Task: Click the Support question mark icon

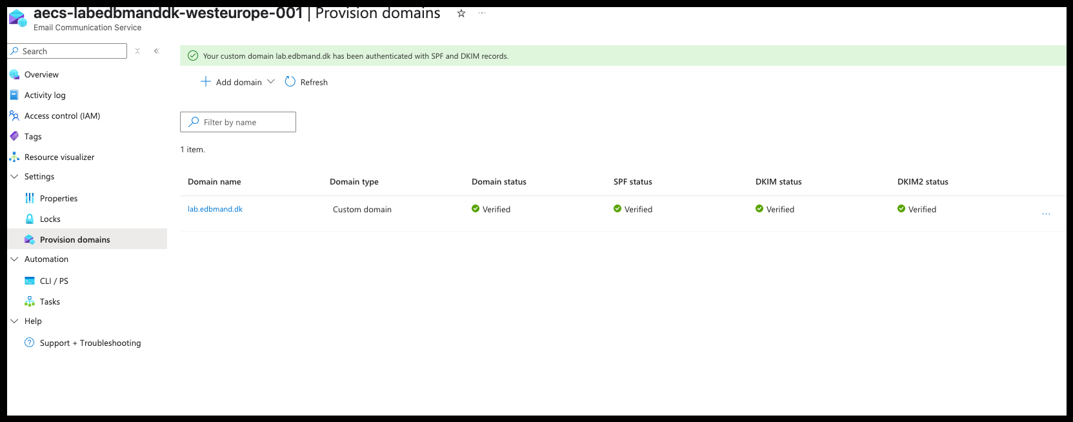Action: (30, 343)
